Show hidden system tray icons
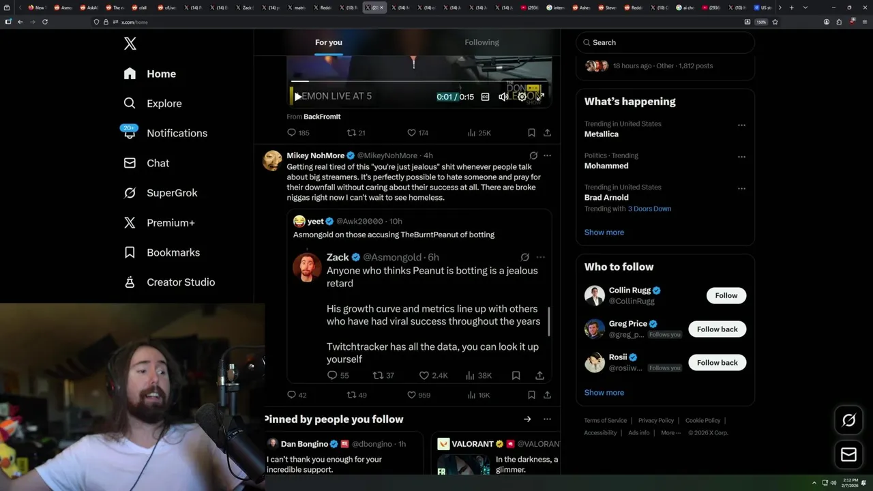This screenshot has width=873, height=491. (x=814, y=483)
